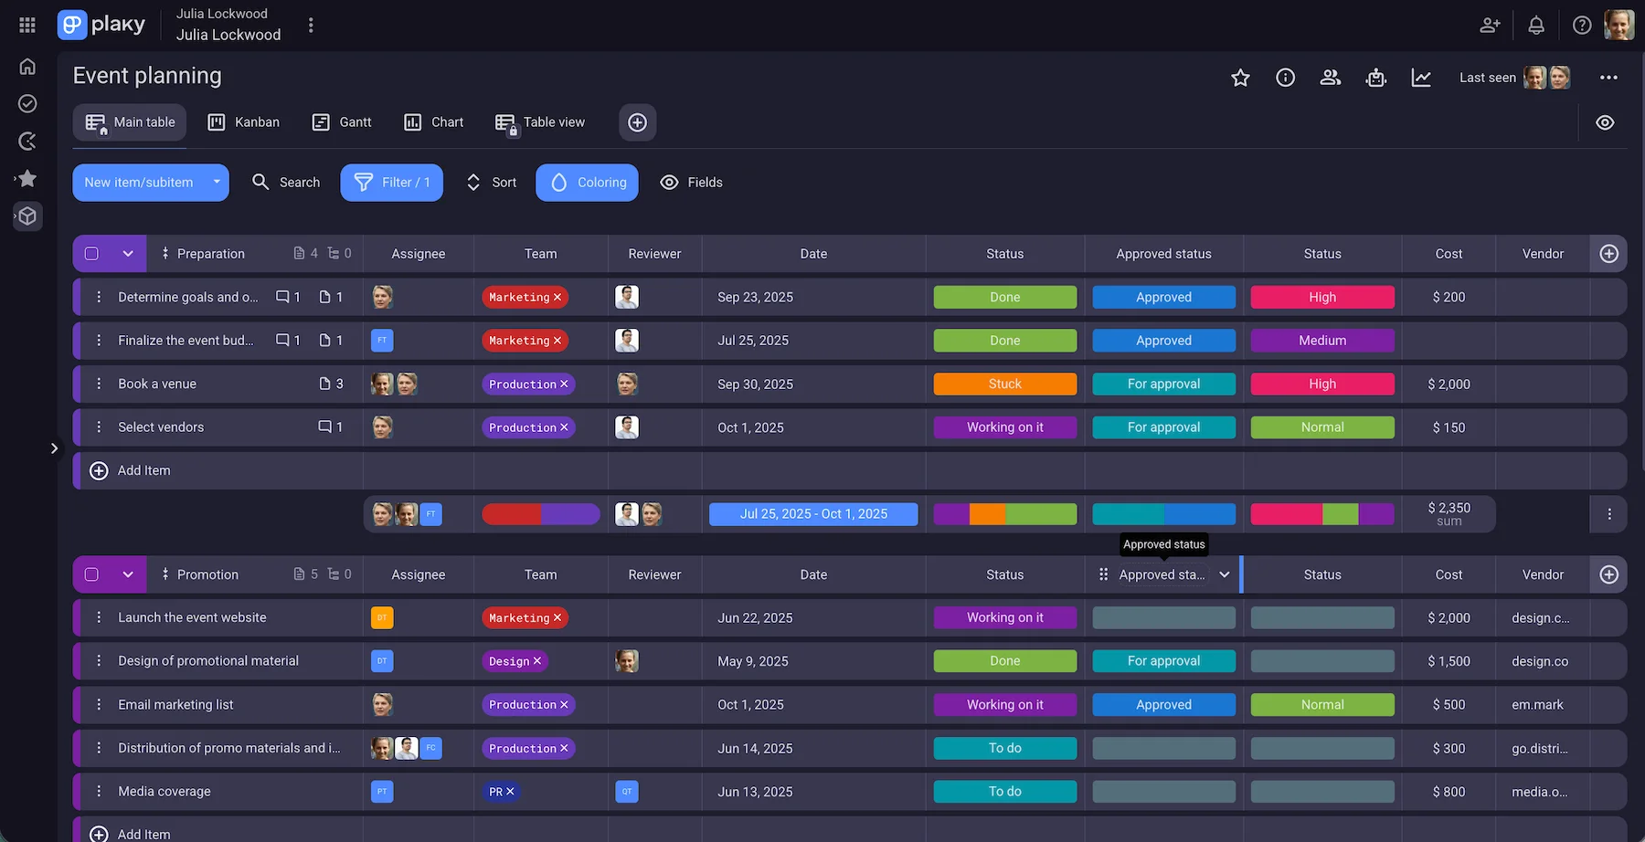Open the help icon in the top bar
Screen dimensions: 1645x842
click(1582, 25)
